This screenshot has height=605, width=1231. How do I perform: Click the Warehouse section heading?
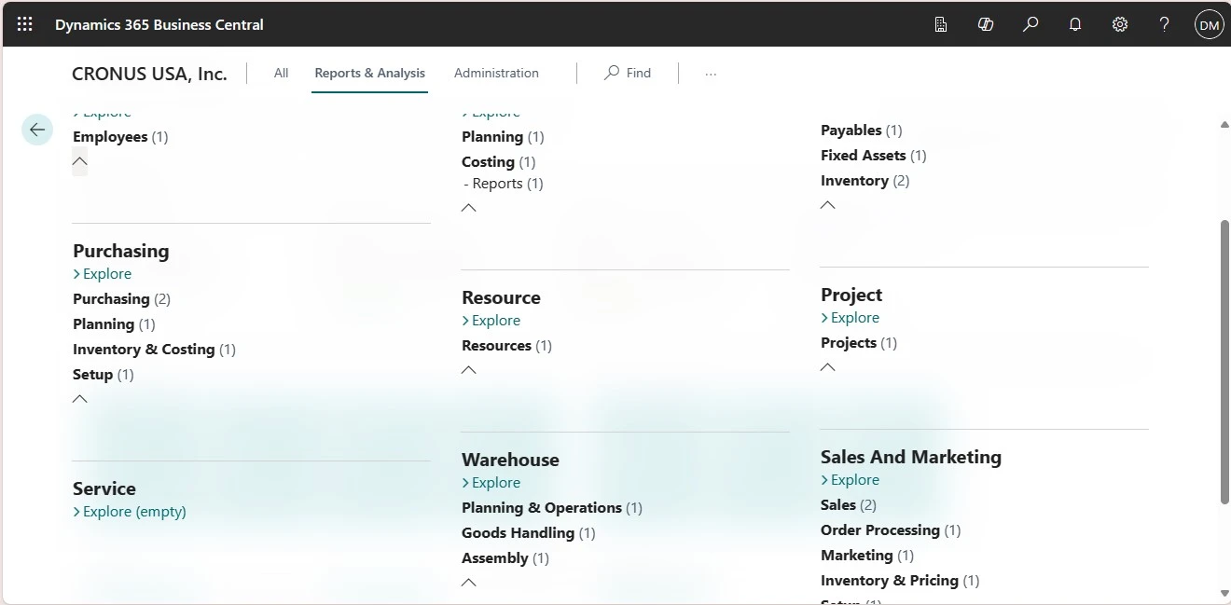(x=510, y=460)
